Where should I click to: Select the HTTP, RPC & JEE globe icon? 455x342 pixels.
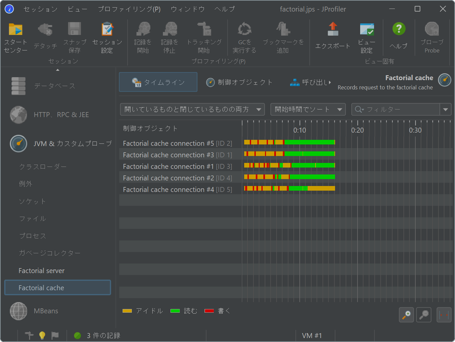(x=19, y=115)
